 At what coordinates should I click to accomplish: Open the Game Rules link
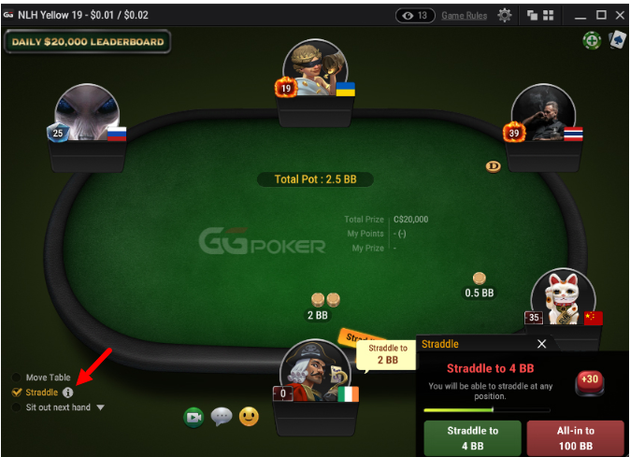coord(464,16)
